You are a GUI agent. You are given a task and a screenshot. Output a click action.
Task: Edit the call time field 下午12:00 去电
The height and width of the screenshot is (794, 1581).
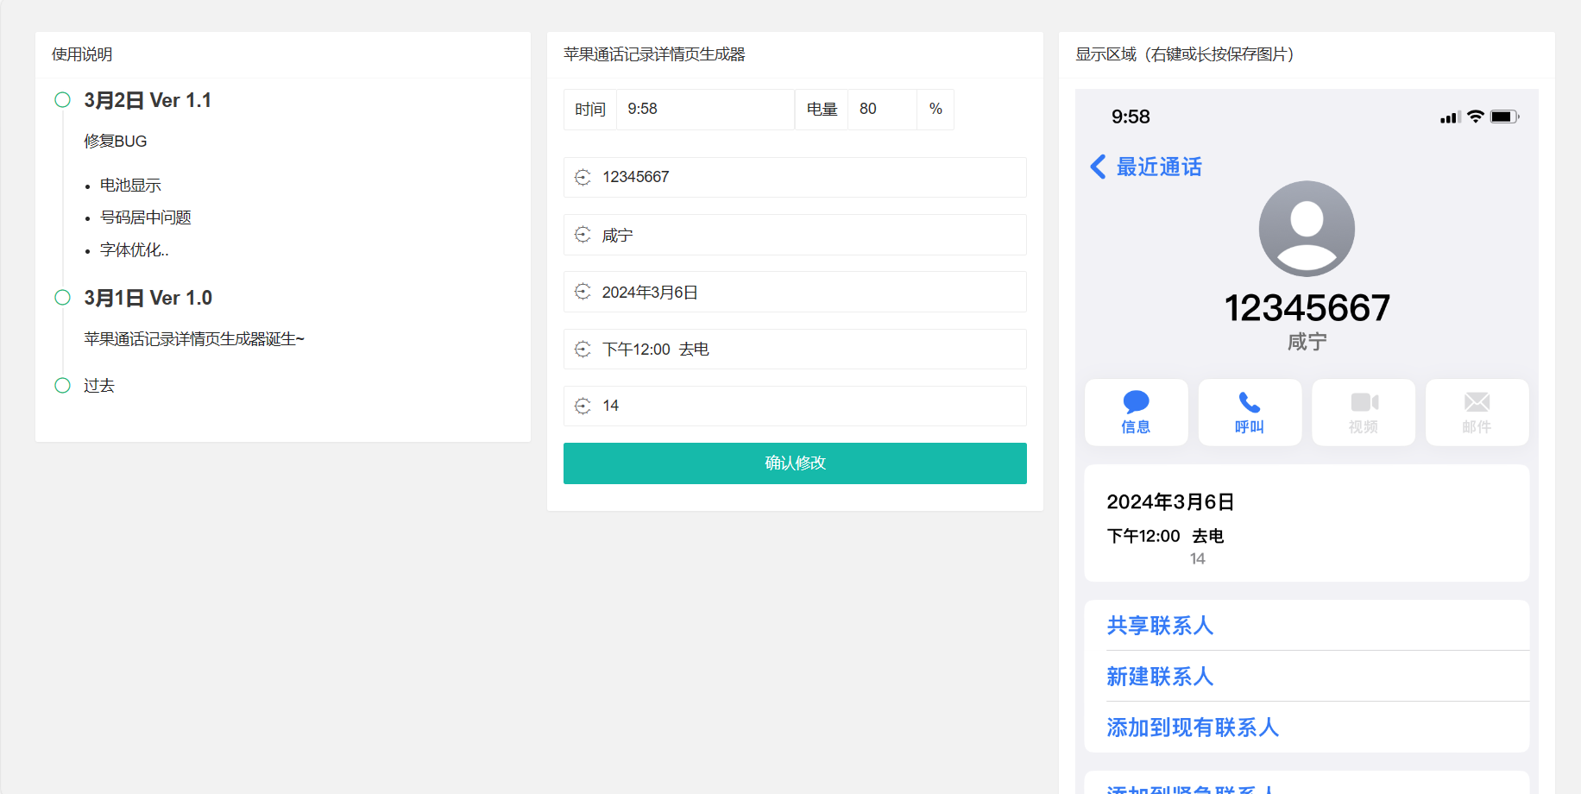pyautogui.click(x=795, y=349)
